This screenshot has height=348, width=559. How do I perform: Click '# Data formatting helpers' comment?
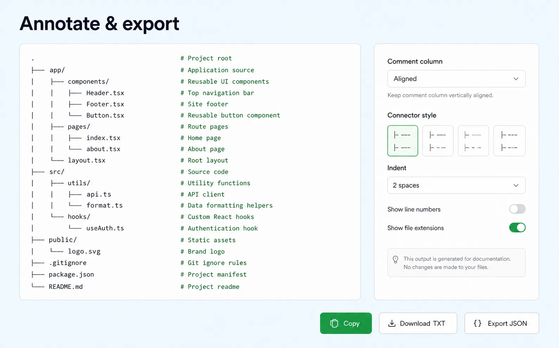[x=227, y=205]
